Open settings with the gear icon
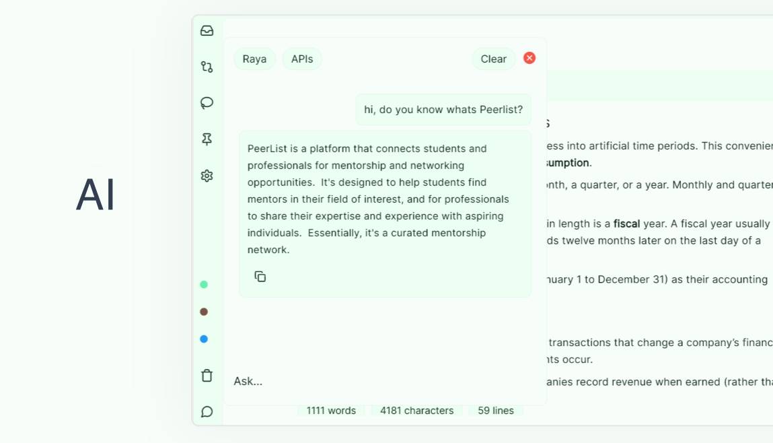 [x=207, y=176]
